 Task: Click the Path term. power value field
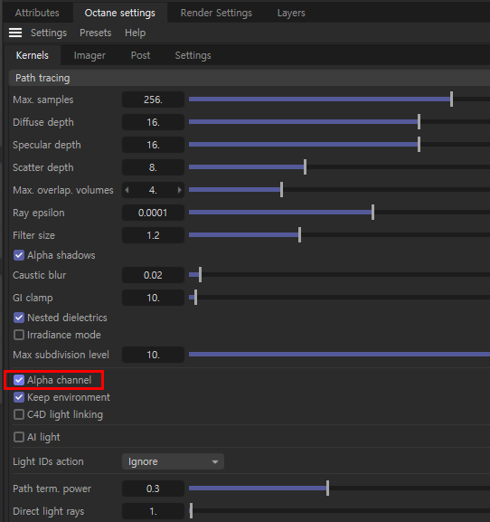tap(153, 489)
